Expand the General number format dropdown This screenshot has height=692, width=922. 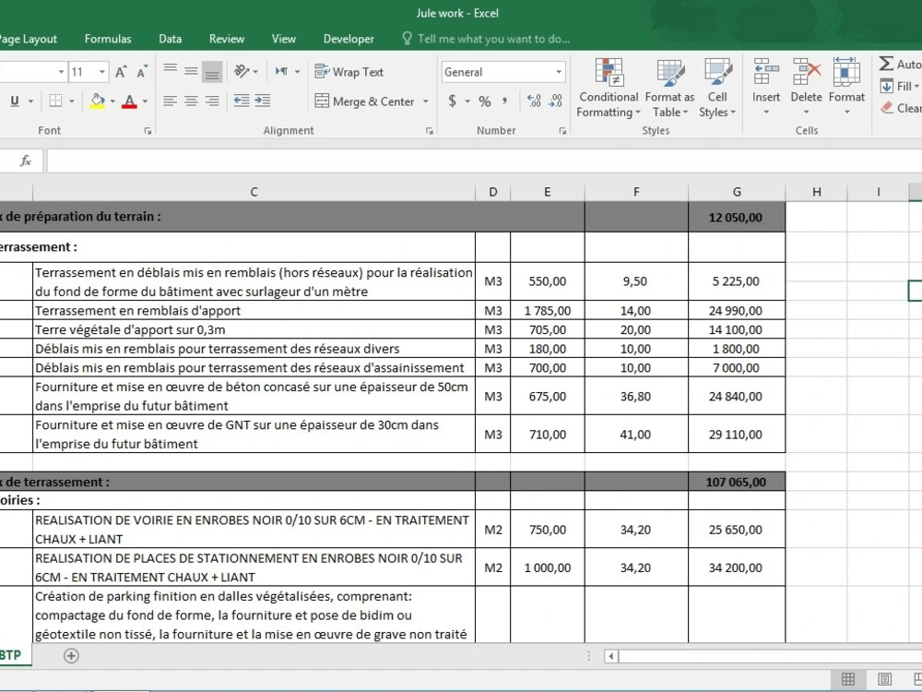558,72
